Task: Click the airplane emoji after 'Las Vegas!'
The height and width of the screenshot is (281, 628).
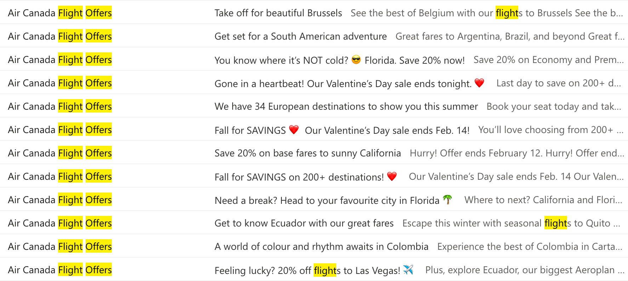Action: 408,270
